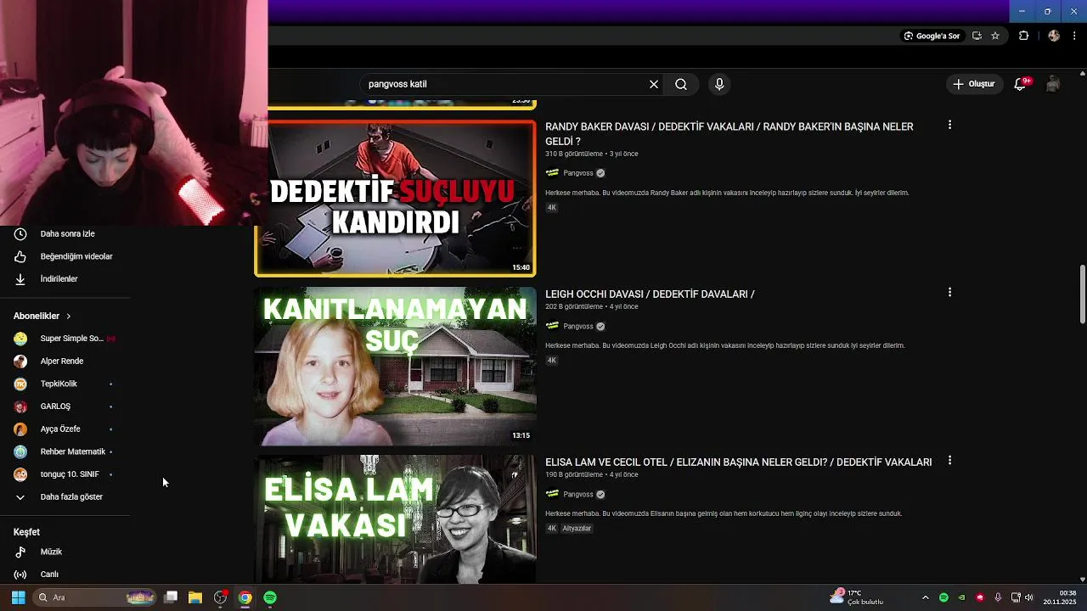This screenshot has height=611, width=1087.
Task: Start voice search with the microphone icon
Action: (719, 84)
